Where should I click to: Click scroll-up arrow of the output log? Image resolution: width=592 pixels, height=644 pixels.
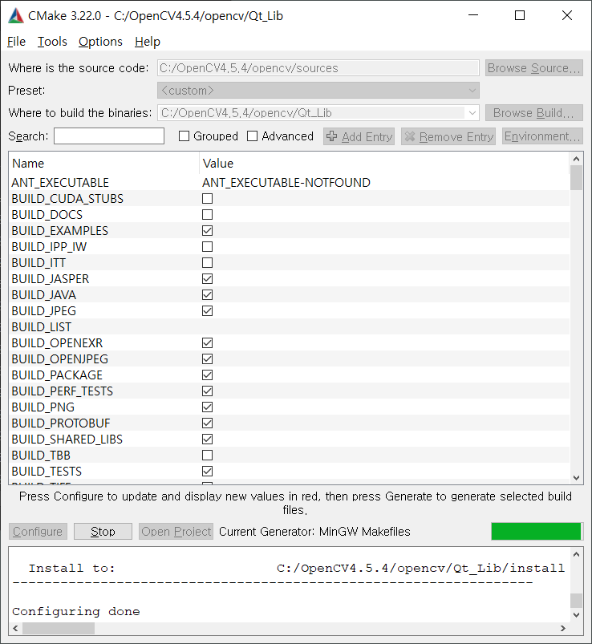[x=576, y=554]
